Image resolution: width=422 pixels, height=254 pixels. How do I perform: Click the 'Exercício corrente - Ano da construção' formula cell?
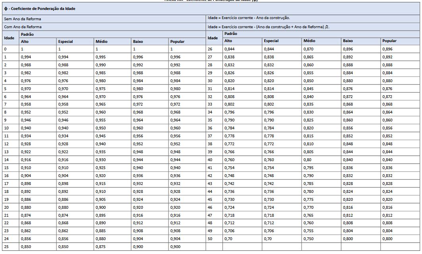pos(249,18)
